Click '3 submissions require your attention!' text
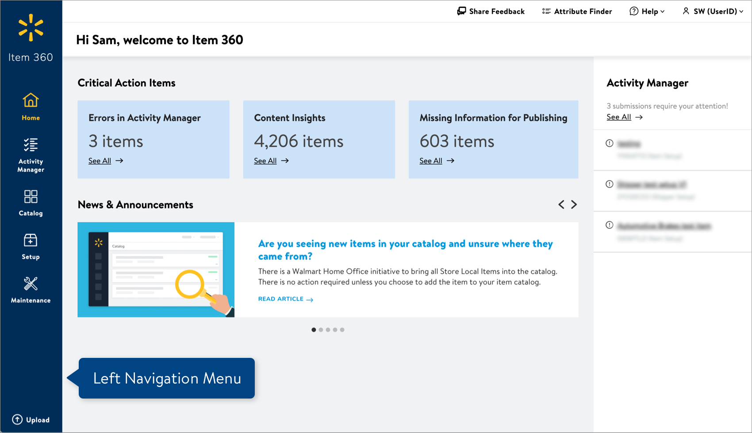Viewport: 752px width, 433px height. pos(667,106)
